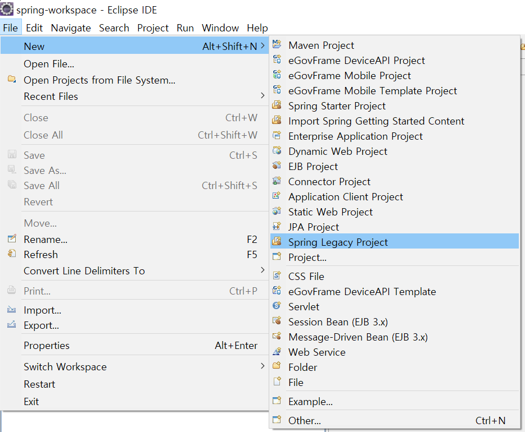The width and height of the screenshot is (525, 432).
Task: Select Properties in the File menu
Action: pos(134,346)
